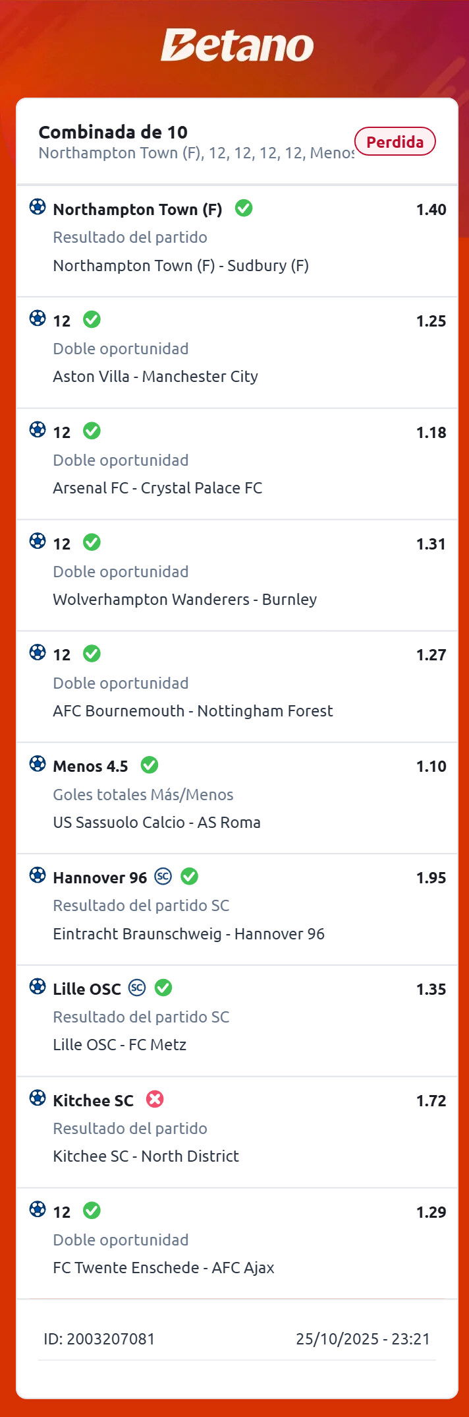Viewport: 469px width, 1417px height.
Task: Open the Aston Villa - Manchester City match
Action: (155, 377)
